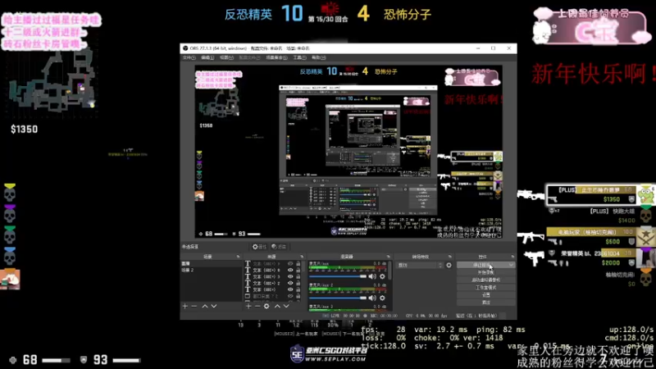Hide unnumbered 文本 (GDI+) source via eye icon
This screenshot has height=369, width=656.
pos(290,289)
